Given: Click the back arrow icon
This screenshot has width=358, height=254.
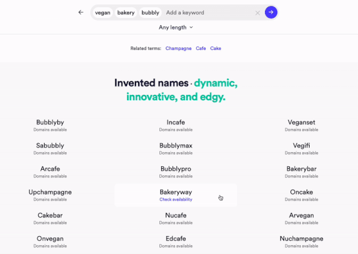Looking at the screenshot, I should click(x=81, y=13).
